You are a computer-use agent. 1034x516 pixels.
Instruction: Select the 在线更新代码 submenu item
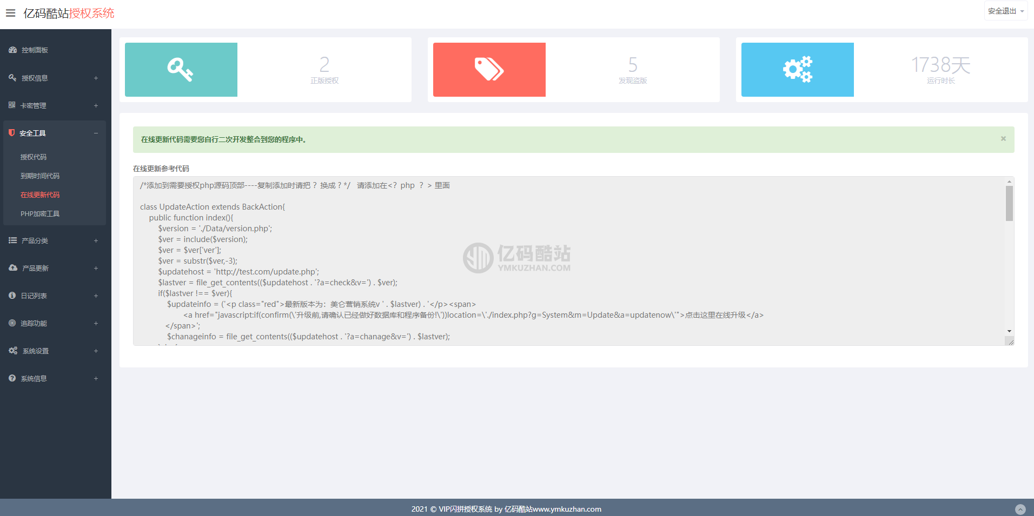click(x=40, y=195)
